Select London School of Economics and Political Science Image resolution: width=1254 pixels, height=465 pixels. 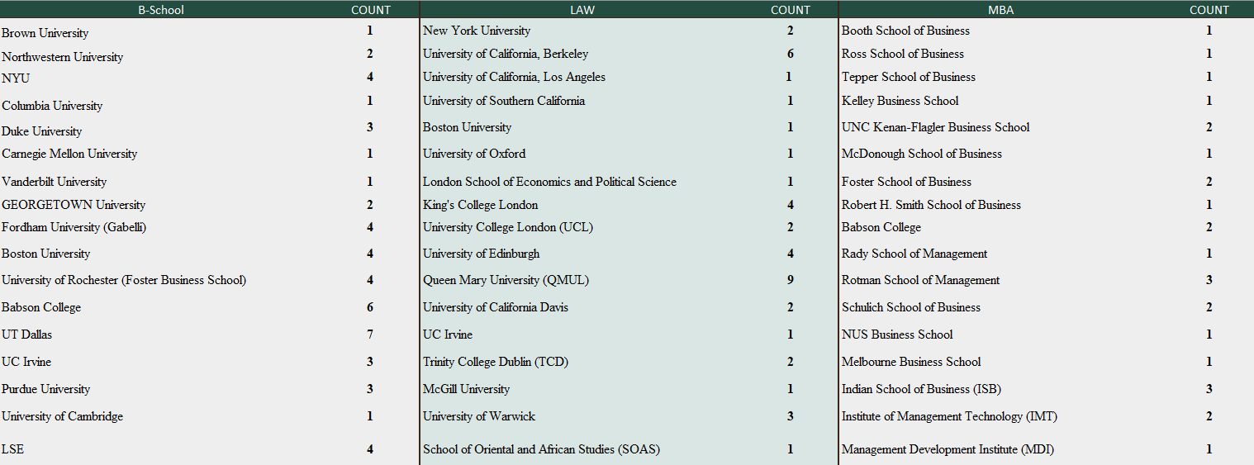549,182
